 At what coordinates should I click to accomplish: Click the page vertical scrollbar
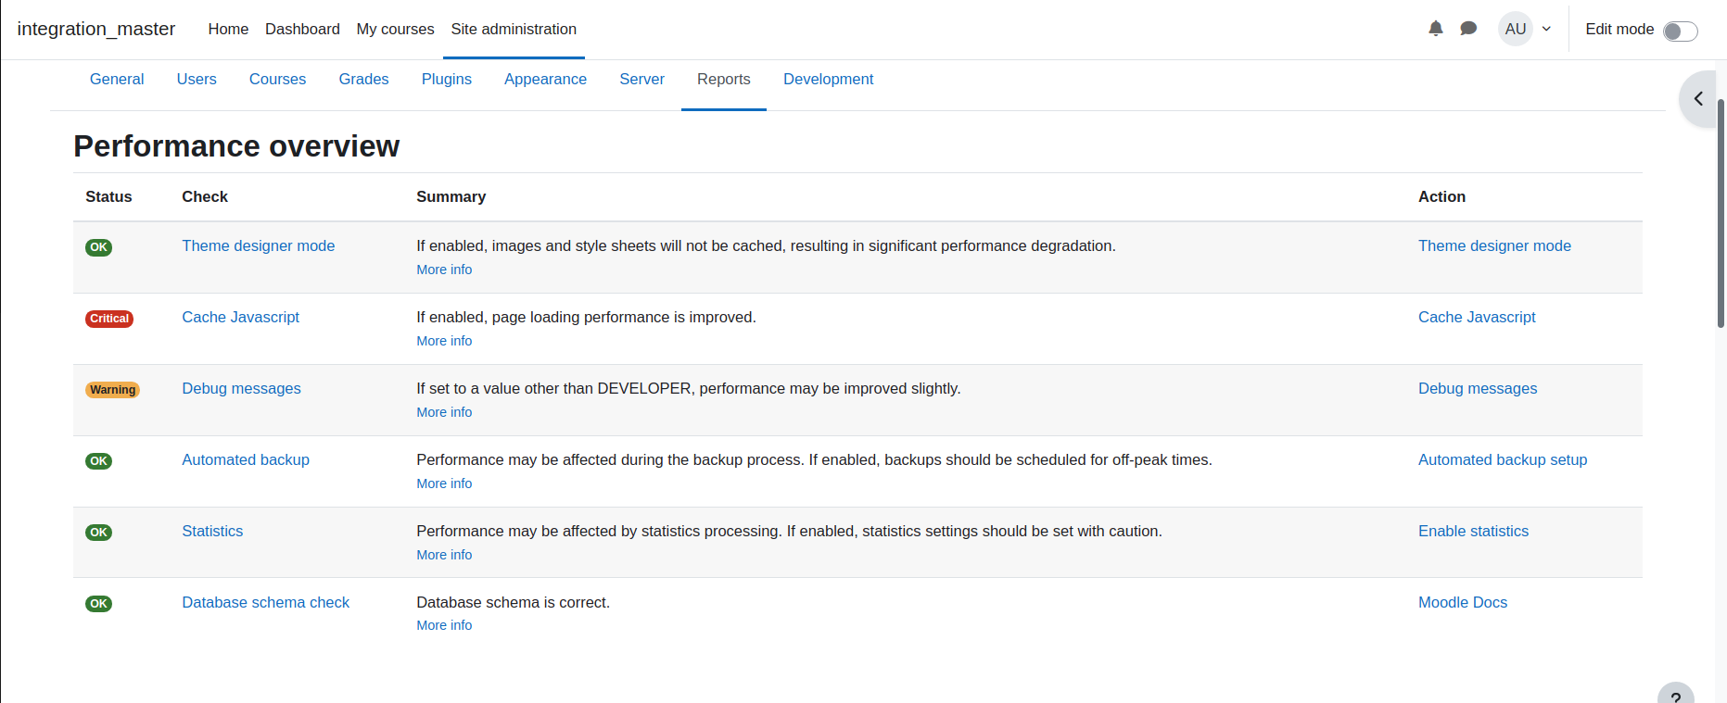(1721, 213)
